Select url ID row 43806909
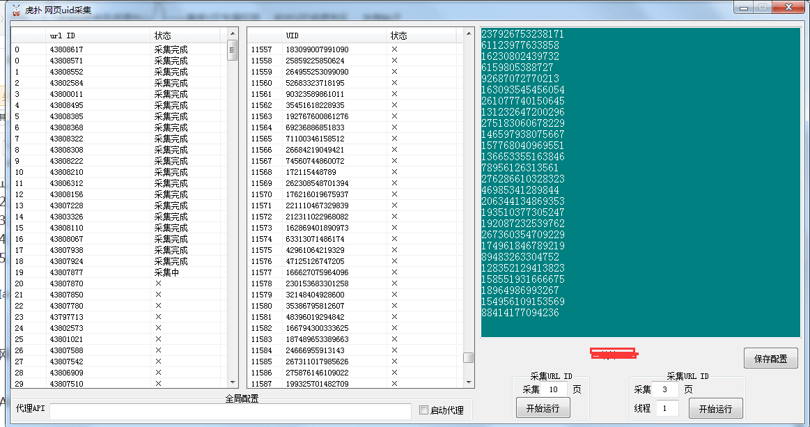810x427 pixels. 119,373
